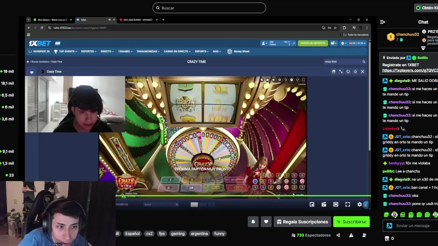Click the chanchuu32 top gifter name
Image resolution: width=438 pixels, height=246 pixels.
pos(408,35)
